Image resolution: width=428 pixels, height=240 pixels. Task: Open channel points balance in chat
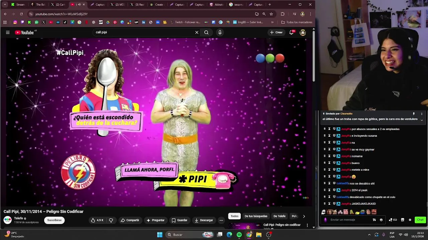point(393,220)
